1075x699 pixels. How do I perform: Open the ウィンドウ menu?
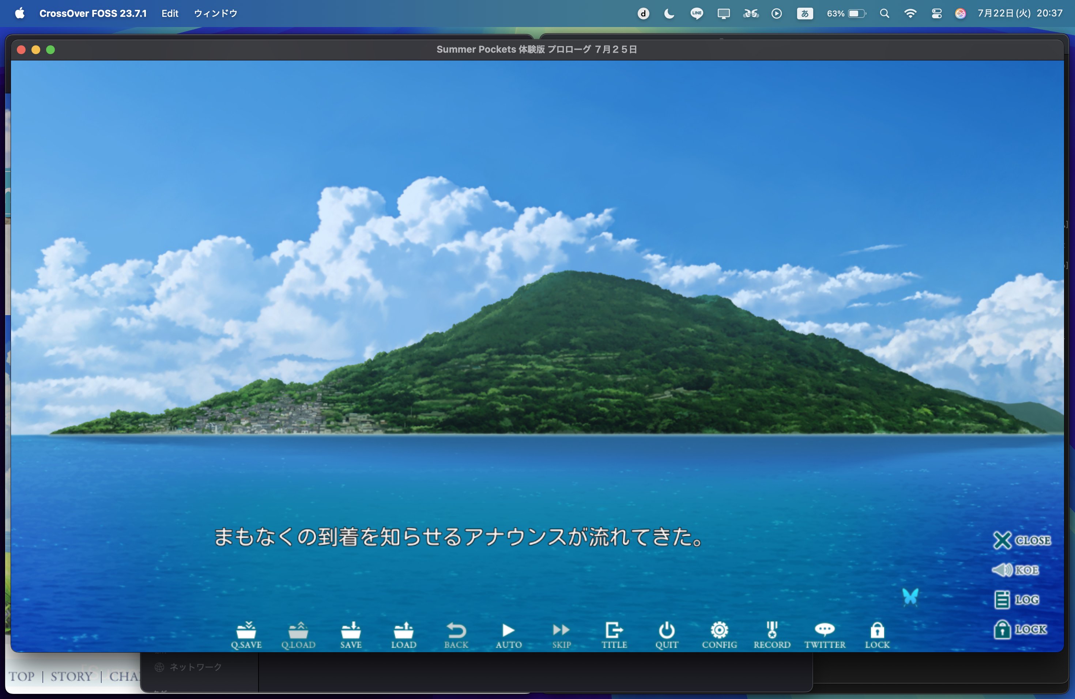coord(215,13)
